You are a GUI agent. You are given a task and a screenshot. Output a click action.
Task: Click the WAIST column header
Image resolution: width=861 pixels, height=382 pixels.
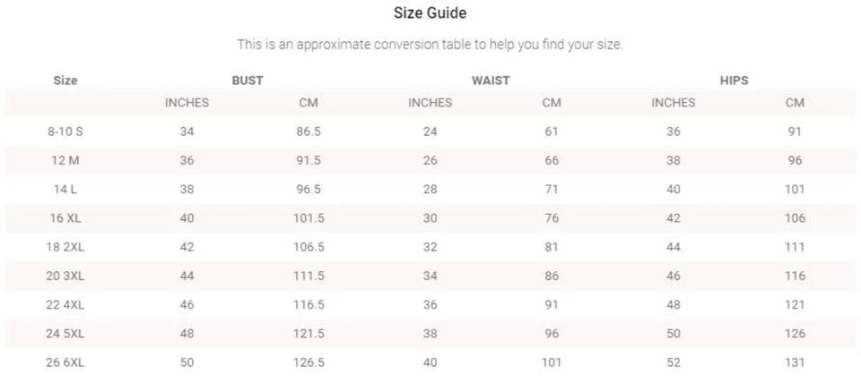491,81
